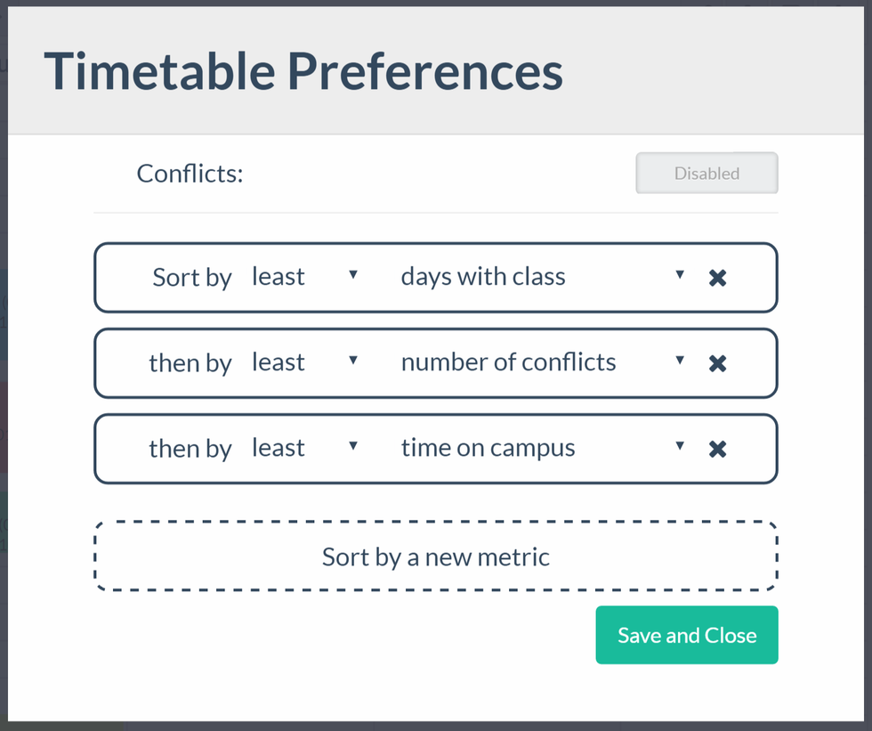Open the 'least' dropdown in the second row

pyautogui.click(x=304, y=362)
